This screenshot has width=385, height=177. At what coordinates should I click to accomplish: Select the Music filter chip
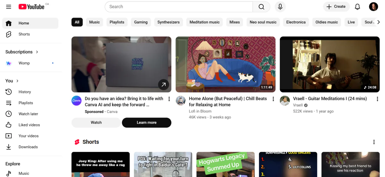point(94,22)
